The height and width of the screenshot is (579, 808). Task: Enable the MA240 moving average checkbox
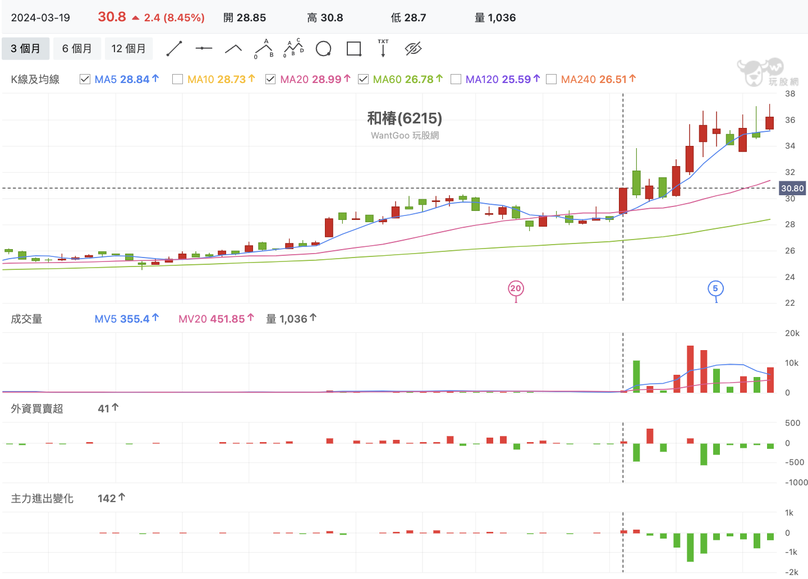point(551,79)
